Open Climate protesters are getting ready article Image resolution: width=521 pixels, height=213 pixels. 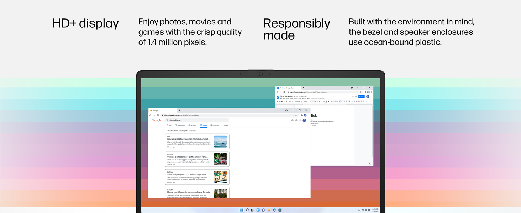pyautogui.click(x=188, y=157)
